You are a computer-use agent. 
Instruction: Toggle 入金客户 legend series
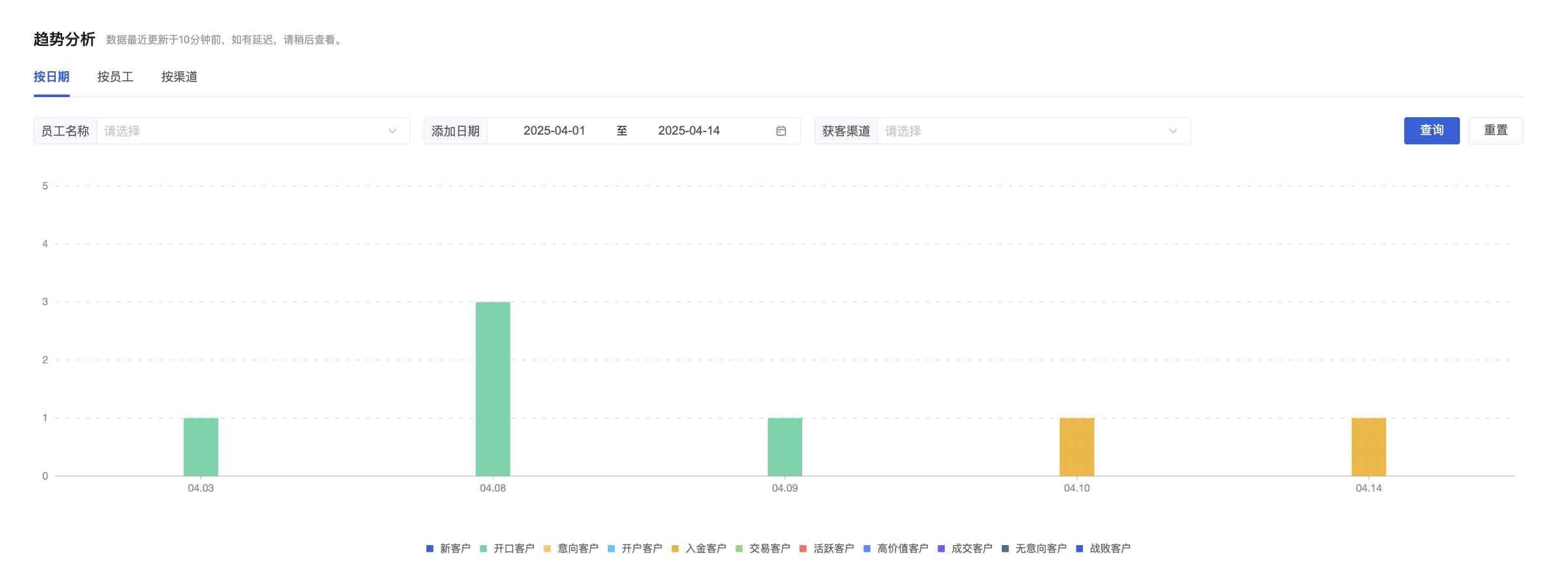coord(699,548)
